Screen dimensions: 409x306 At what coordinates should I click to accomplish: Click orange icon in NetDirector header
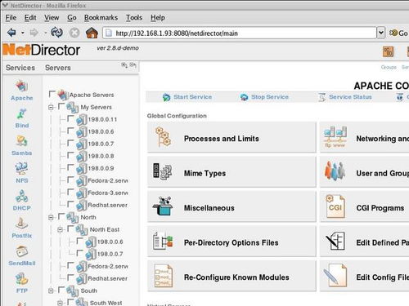click(388, 51)
